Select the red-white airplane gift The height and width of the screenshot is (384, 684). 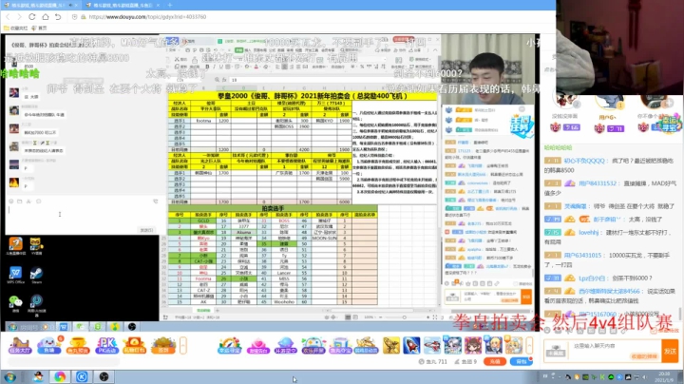[432, 345]
